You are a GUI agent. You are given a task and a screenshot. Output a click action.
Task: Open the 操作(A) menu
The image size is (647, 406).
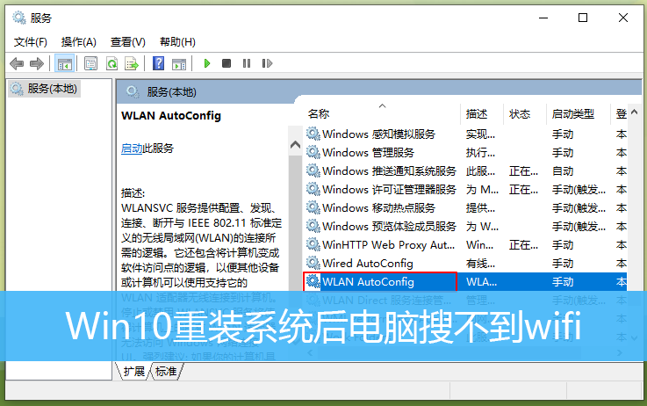coord(78,42)
